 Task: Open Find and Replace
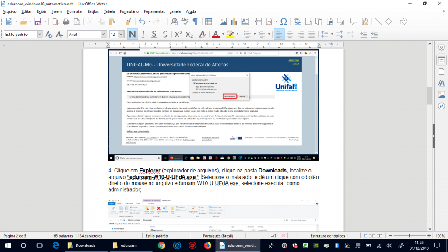click(x=174, y=21)
